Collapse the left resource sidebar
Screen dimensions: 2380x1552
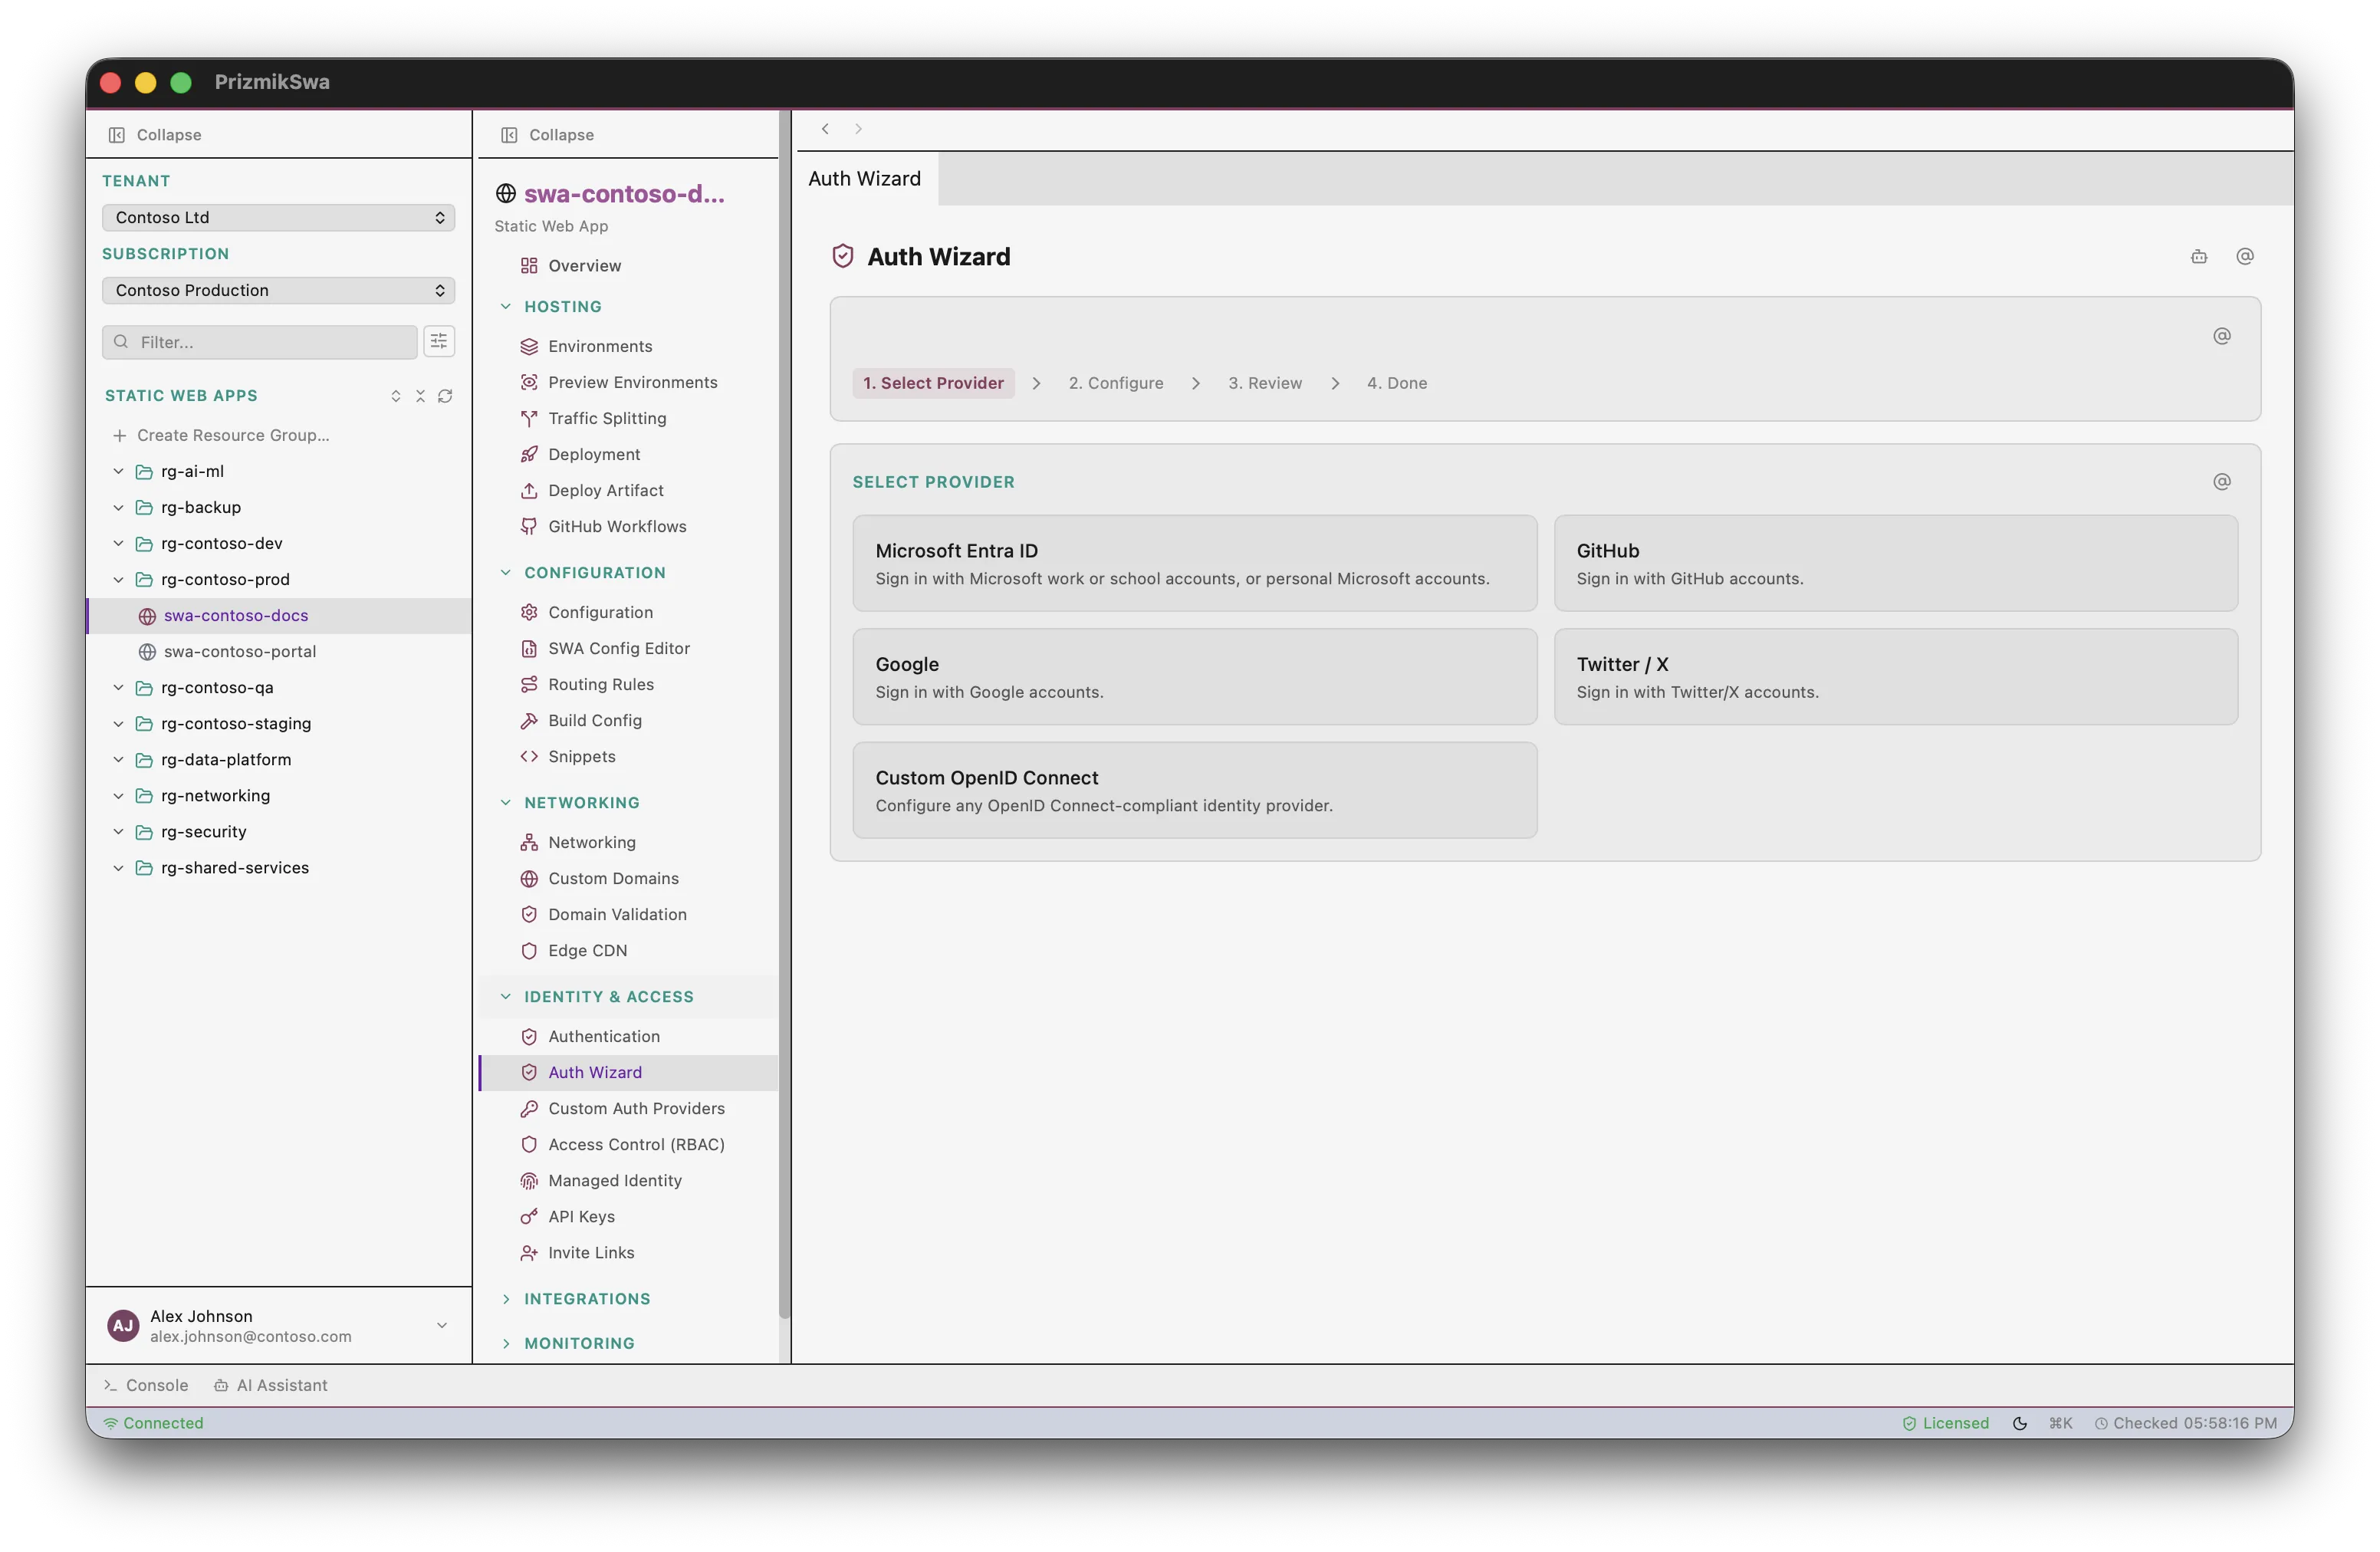155,135
